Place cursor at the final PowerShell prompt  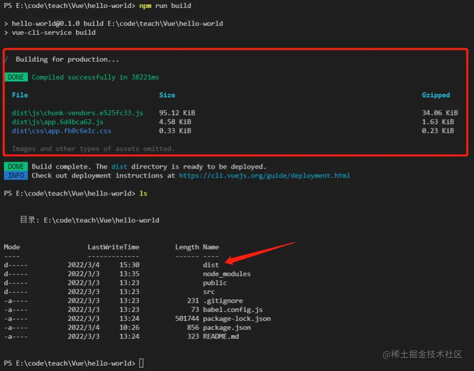click(141, 363)
